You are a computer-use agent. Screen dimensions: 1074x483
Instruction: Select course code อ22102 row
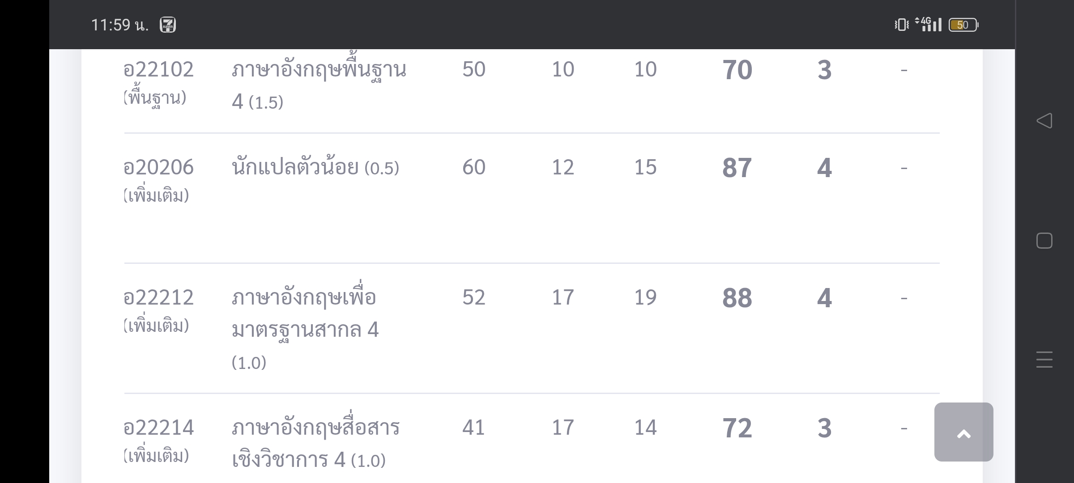532,85
